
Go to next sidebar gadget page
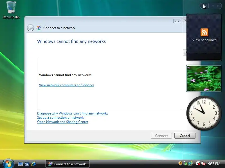[218, 6]
